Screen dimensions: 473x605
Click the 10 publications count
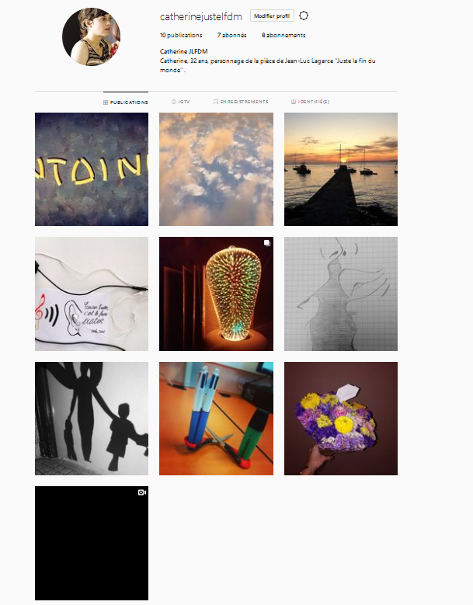point(181,35)
